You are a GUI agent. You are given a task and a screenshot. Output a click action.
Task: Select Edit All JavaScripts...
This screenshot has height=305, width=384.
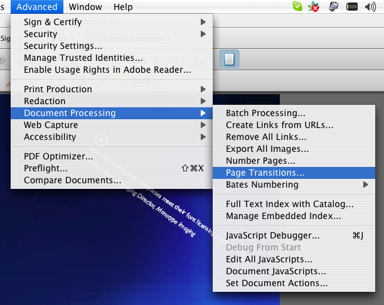[294, 259]
